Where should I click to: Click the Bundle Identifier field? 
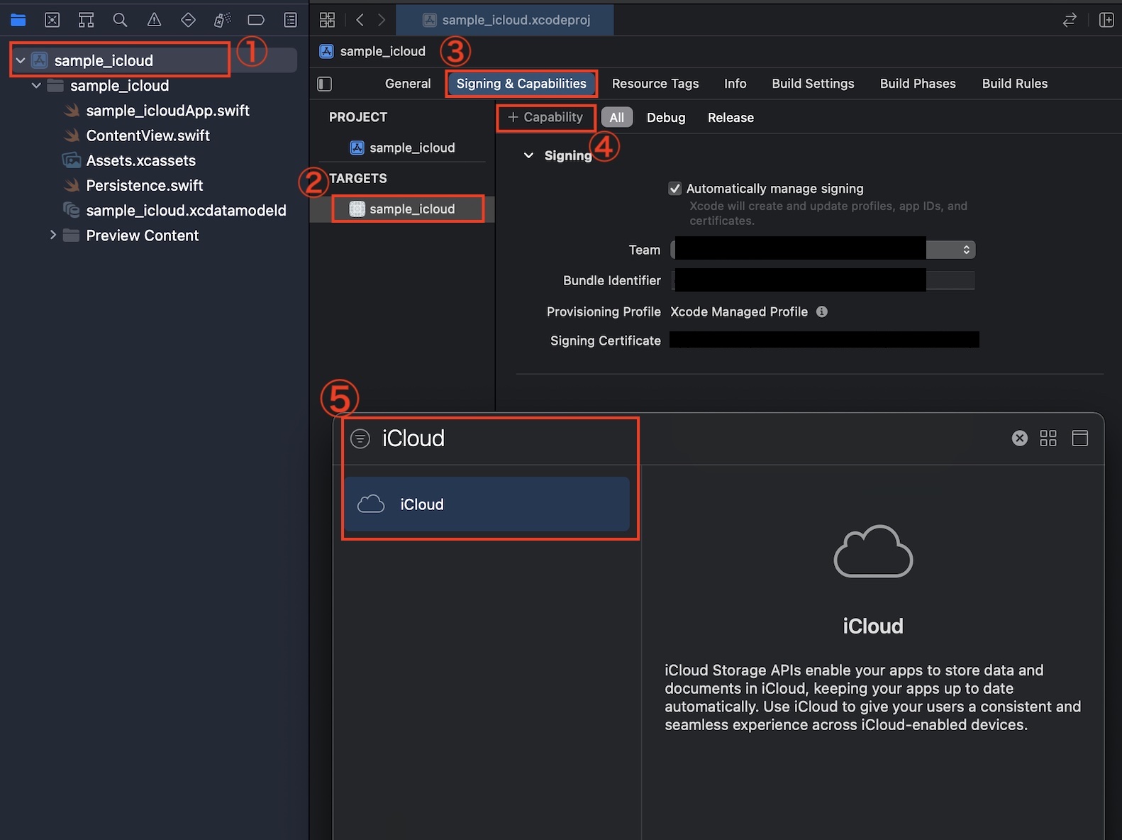click(x=823, y=280)
